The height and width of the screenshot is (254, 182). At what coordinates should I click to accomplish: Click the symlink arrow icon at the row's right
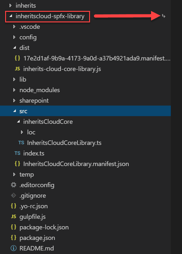163,16
